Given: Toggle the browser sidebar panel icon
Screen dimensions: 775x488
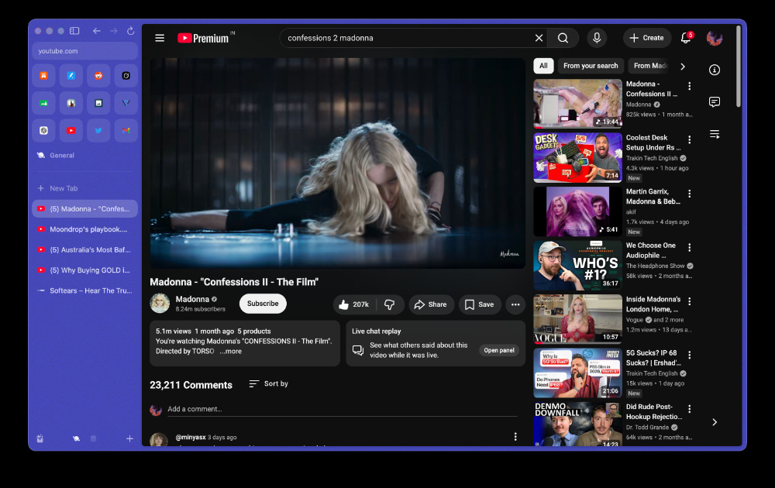Looking at the screenshot, I should click(x=74, y=31).
